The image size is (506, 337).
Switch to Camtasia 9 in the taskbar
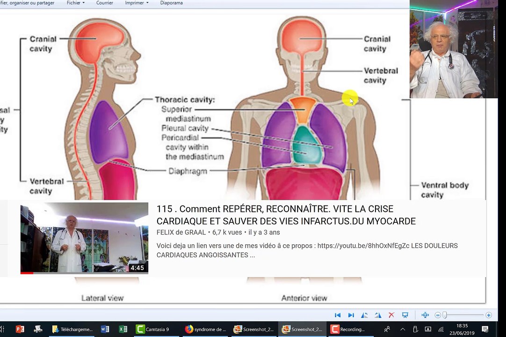click(157, 329)
